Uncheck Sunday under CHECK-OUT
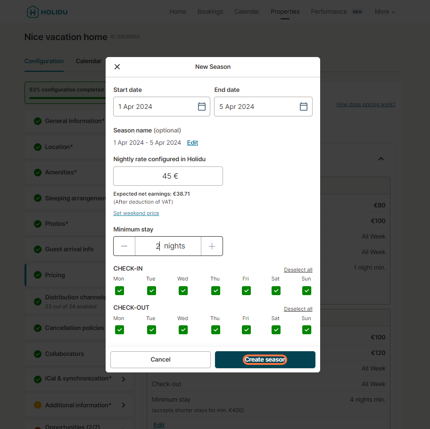The image size is (430, 429). pyautogui.click(x=306, y=330)
